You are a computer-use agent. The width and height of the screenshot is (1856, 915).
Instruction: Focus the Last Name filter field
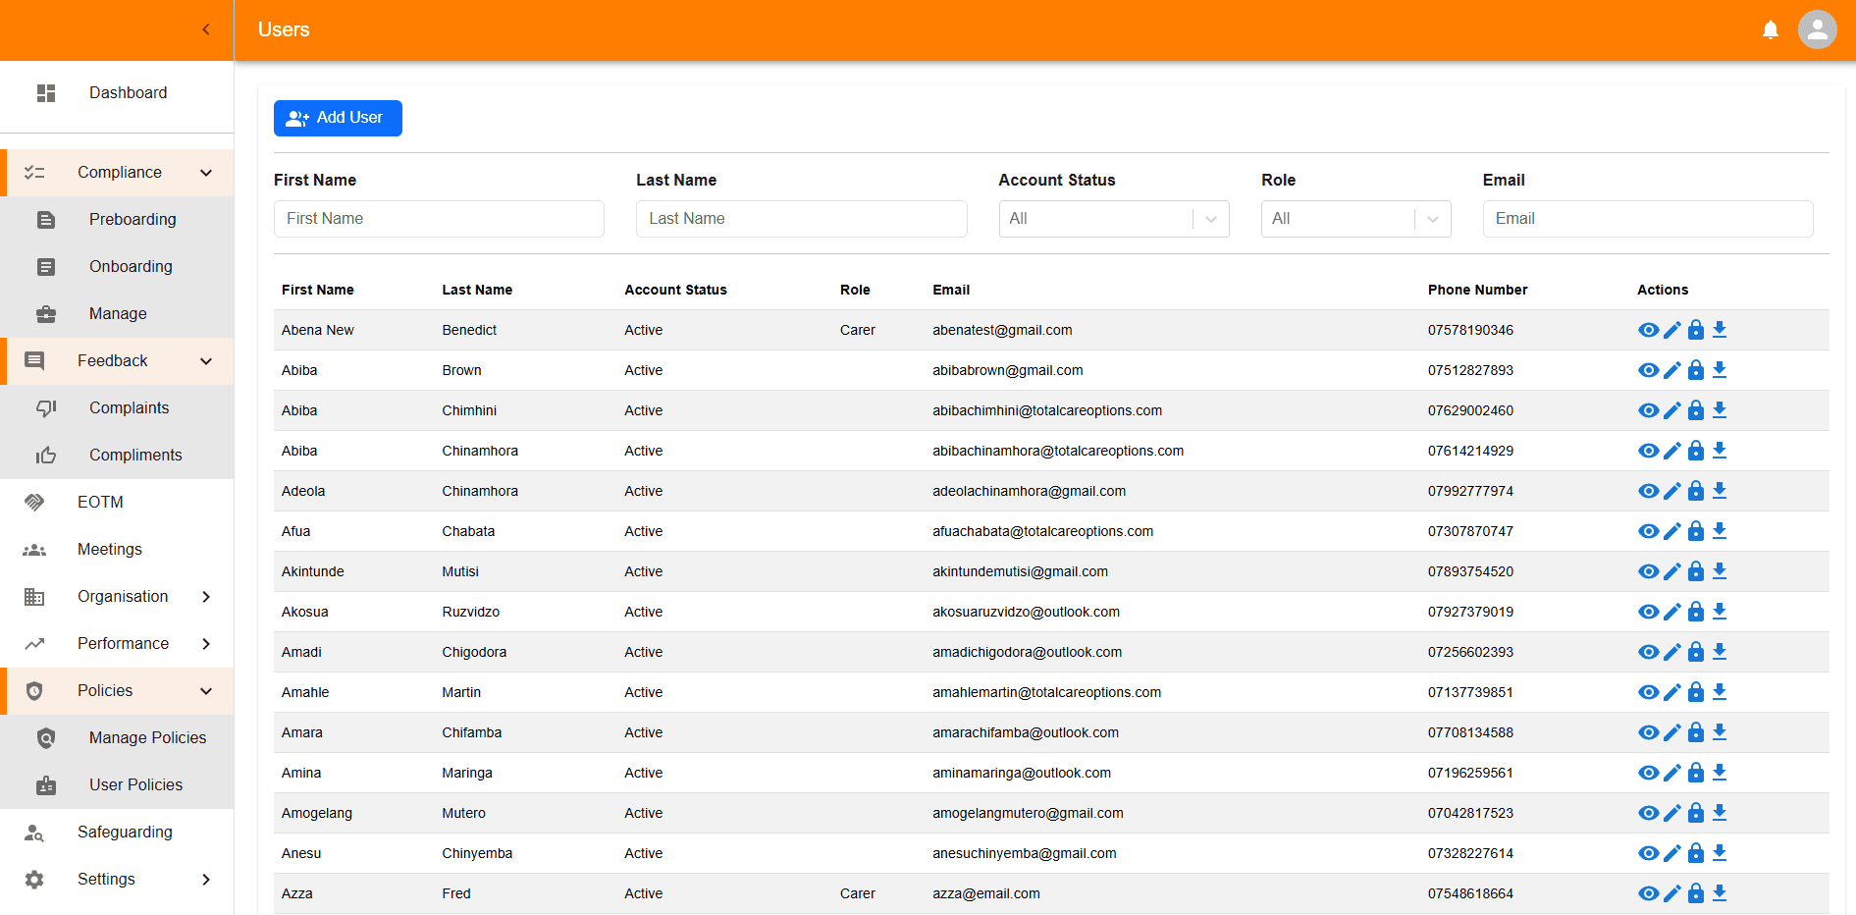(801, 219)
